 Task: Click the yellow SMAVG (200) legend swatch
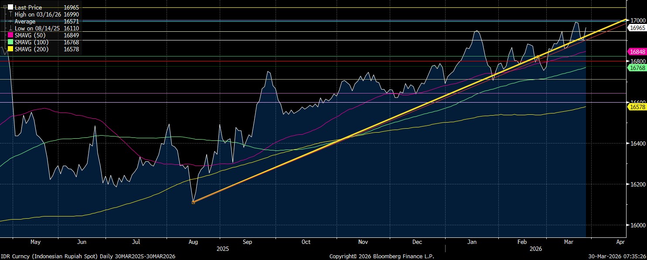(x=10, y=49)
